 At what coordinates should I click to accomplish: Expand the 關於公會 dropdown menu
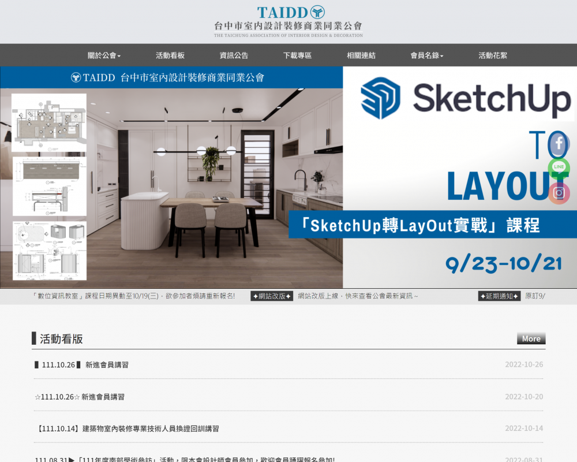coord(104,55)
